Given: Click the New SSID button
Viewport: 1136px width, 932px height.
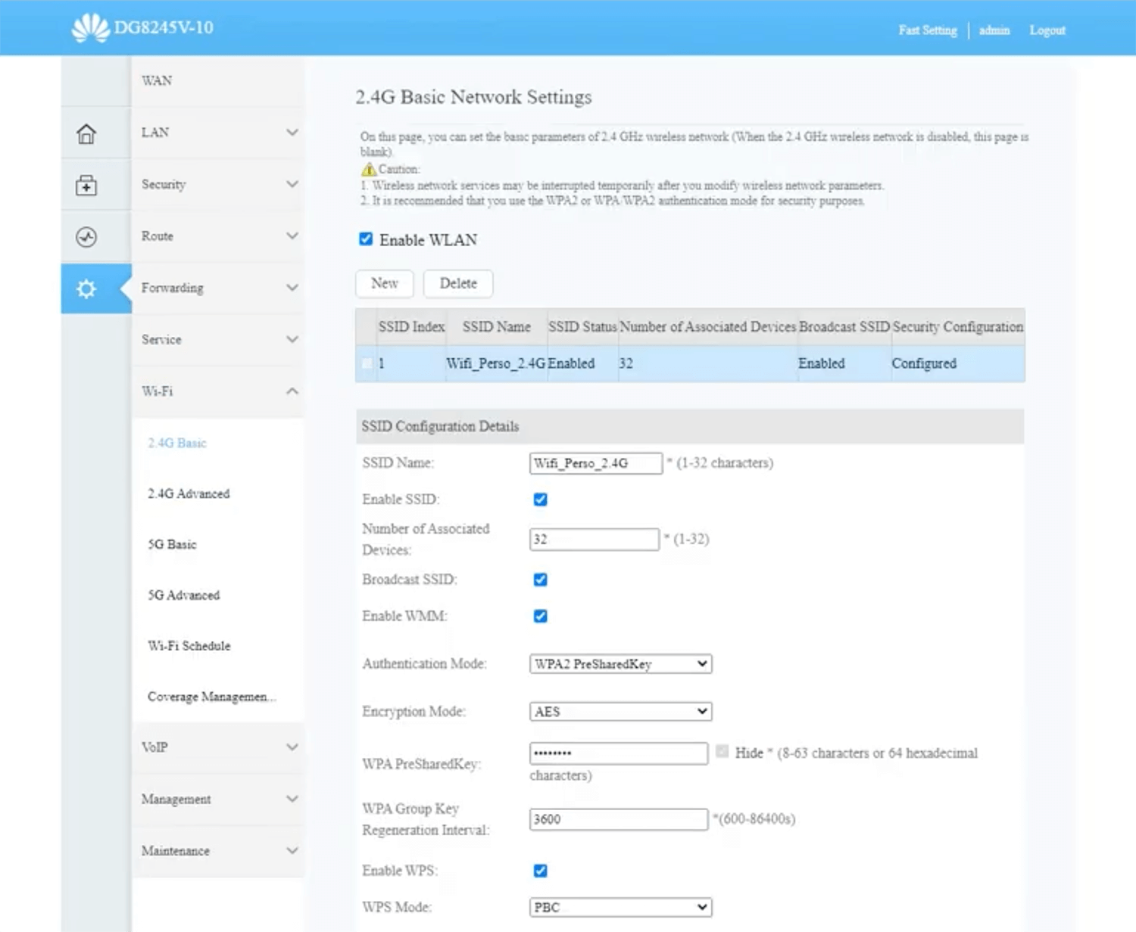Looking at the screenshot, I should point(384,283).
